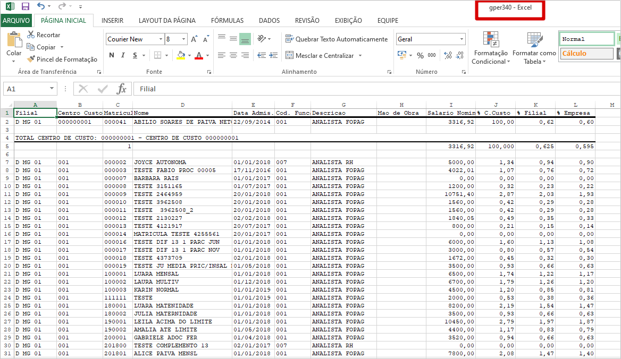Viewport: 621px width, 359px height.
Task: Switch to LAYOUT DA PÁGINA tab
Action: pyautogui.click(x=167, y=21)
